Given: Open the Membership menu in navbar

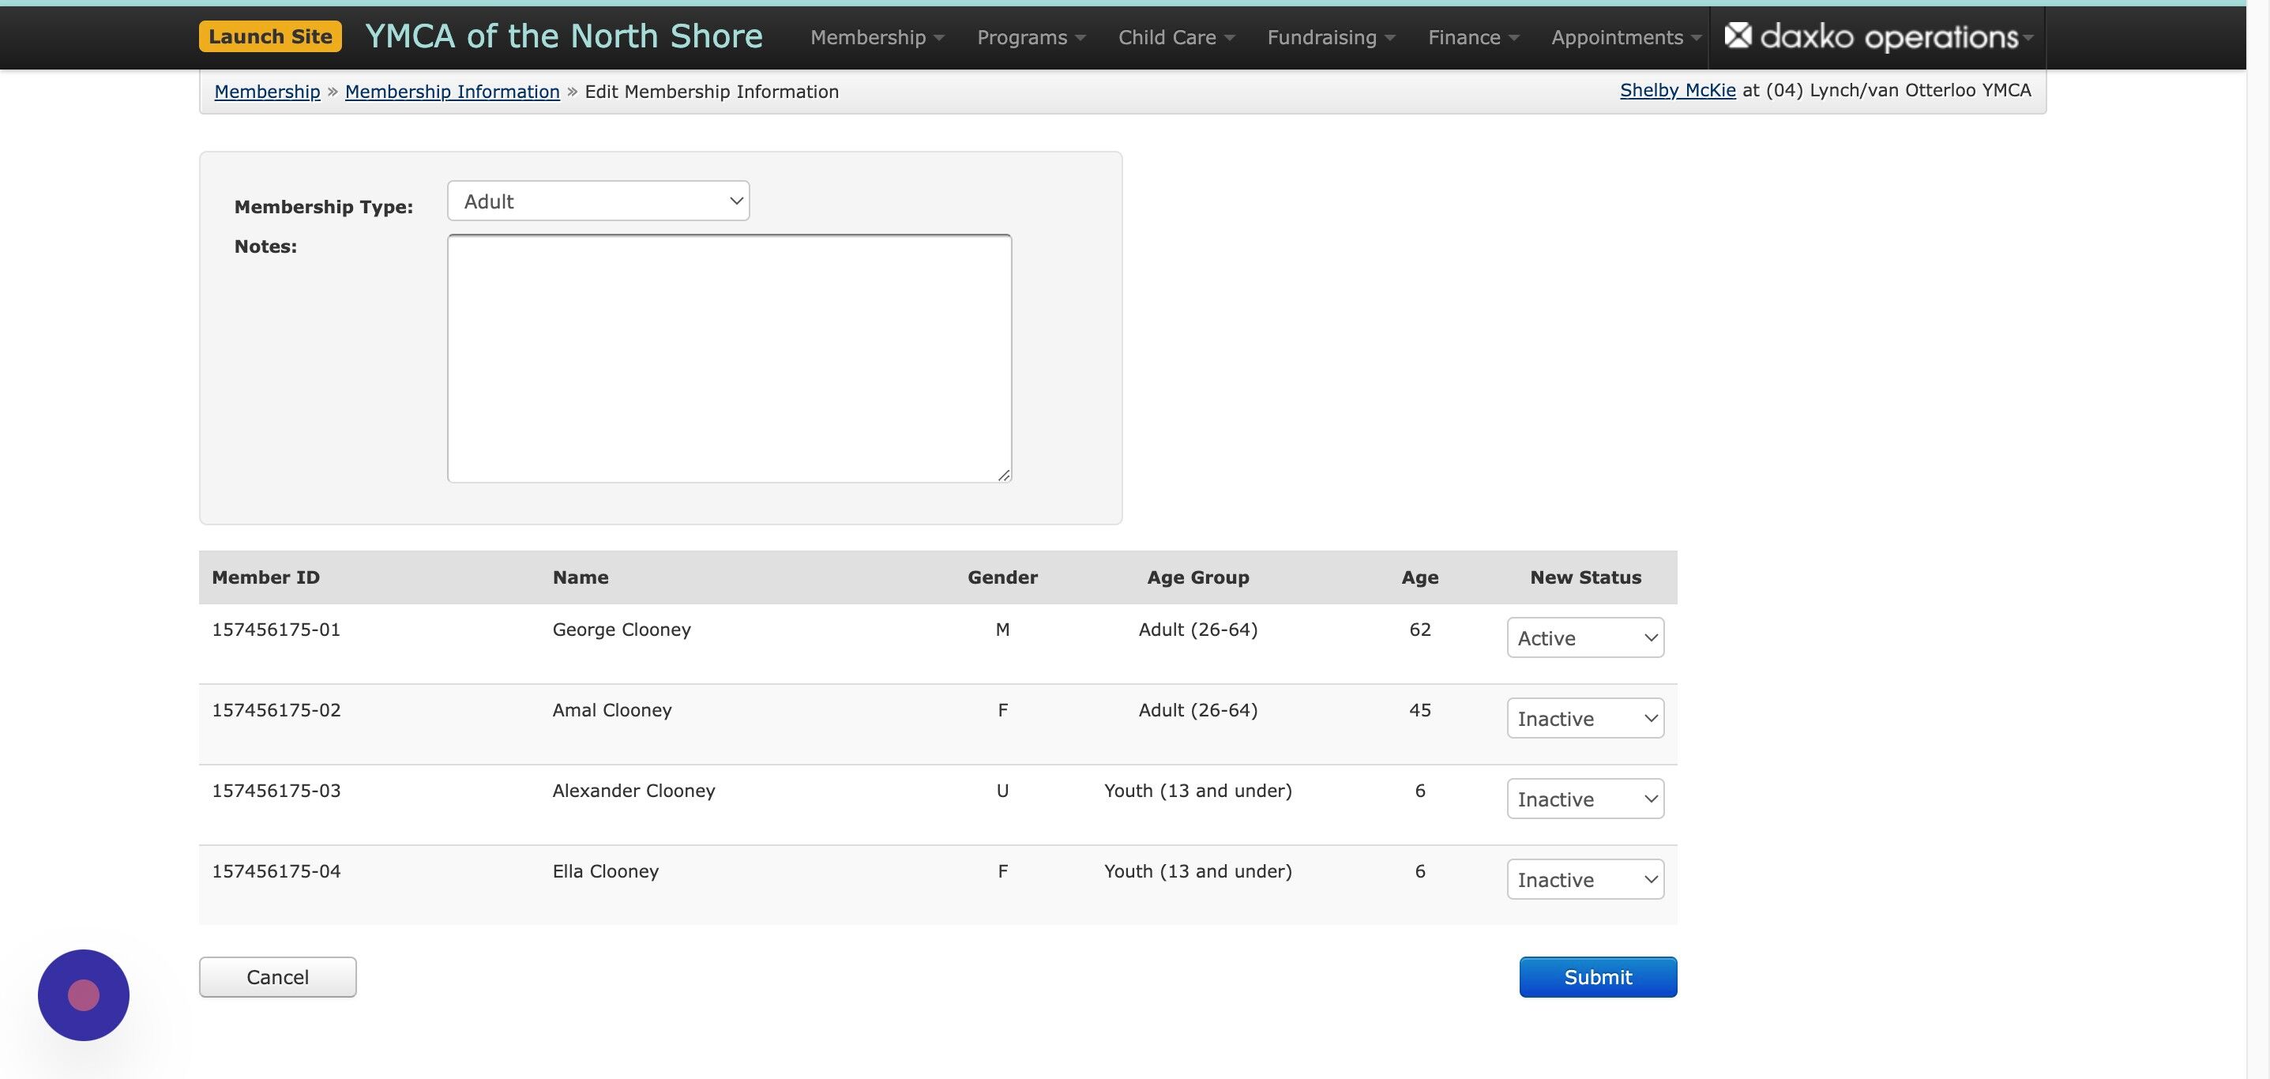Looking at the screenshot, I should point(877,37).
